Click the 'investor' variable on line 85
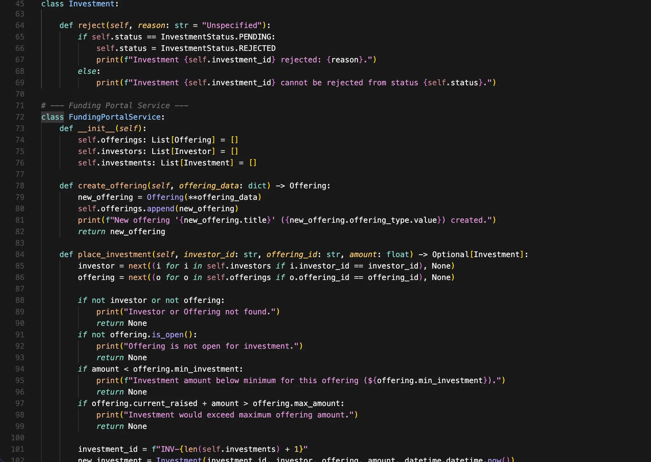This screenshot has width=651, height=462. pos(96,266)
